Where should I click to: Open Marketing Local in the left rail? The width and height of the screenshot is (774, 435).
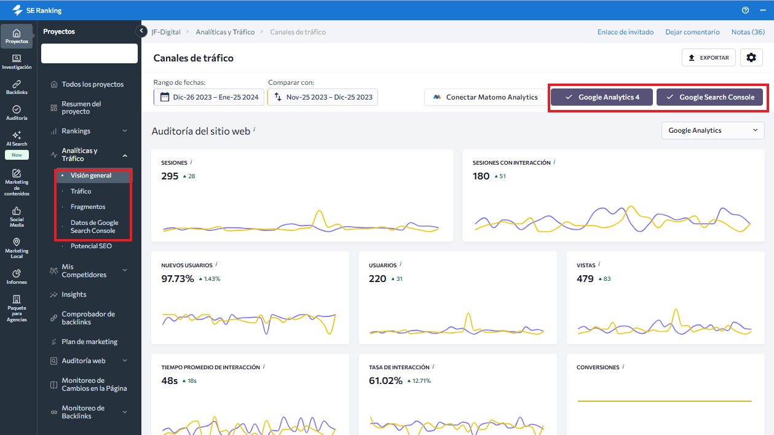click(17, 248)
